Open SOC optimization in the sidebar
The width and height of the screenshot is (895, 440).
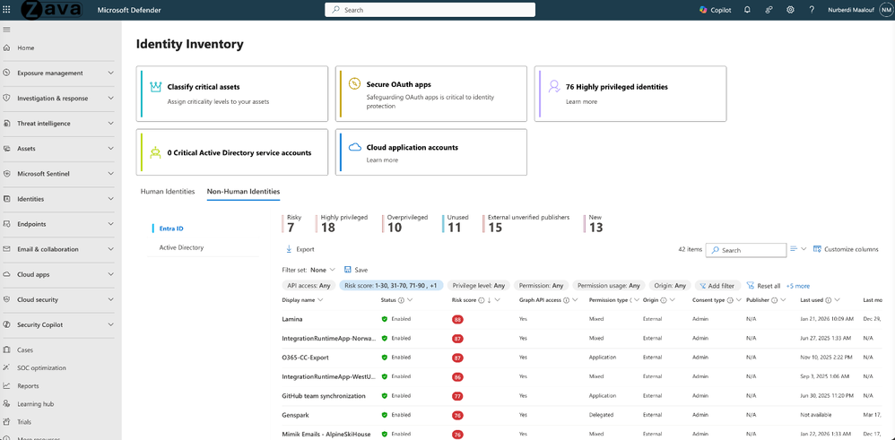[41, 367]
